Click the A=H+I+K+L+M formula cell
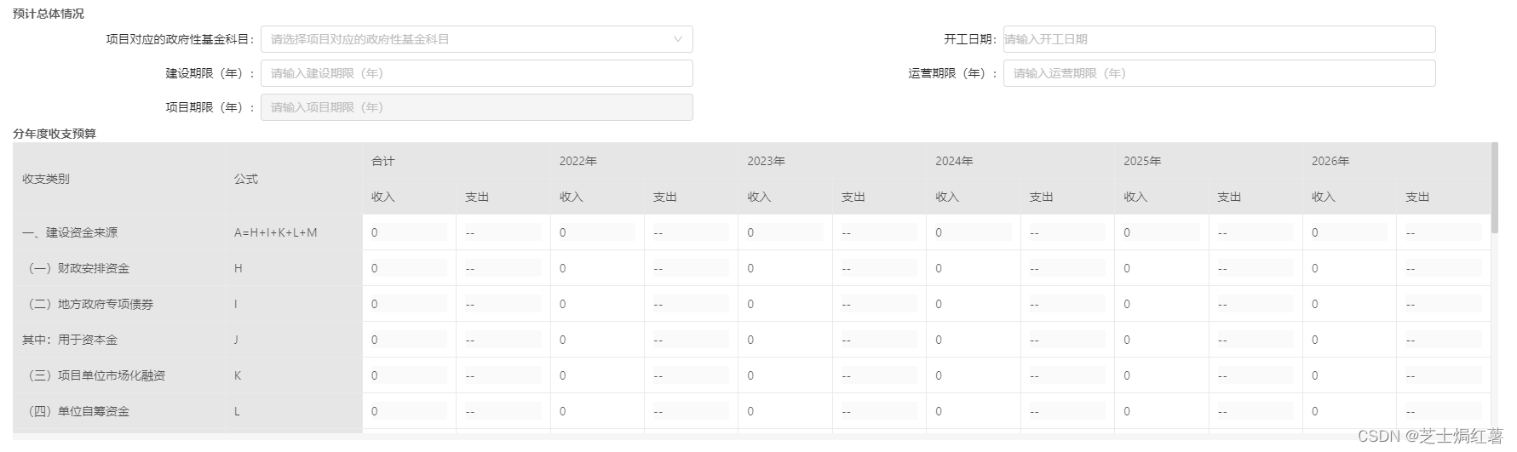Viewport: 1517px width, 452px height. [275, 232]
